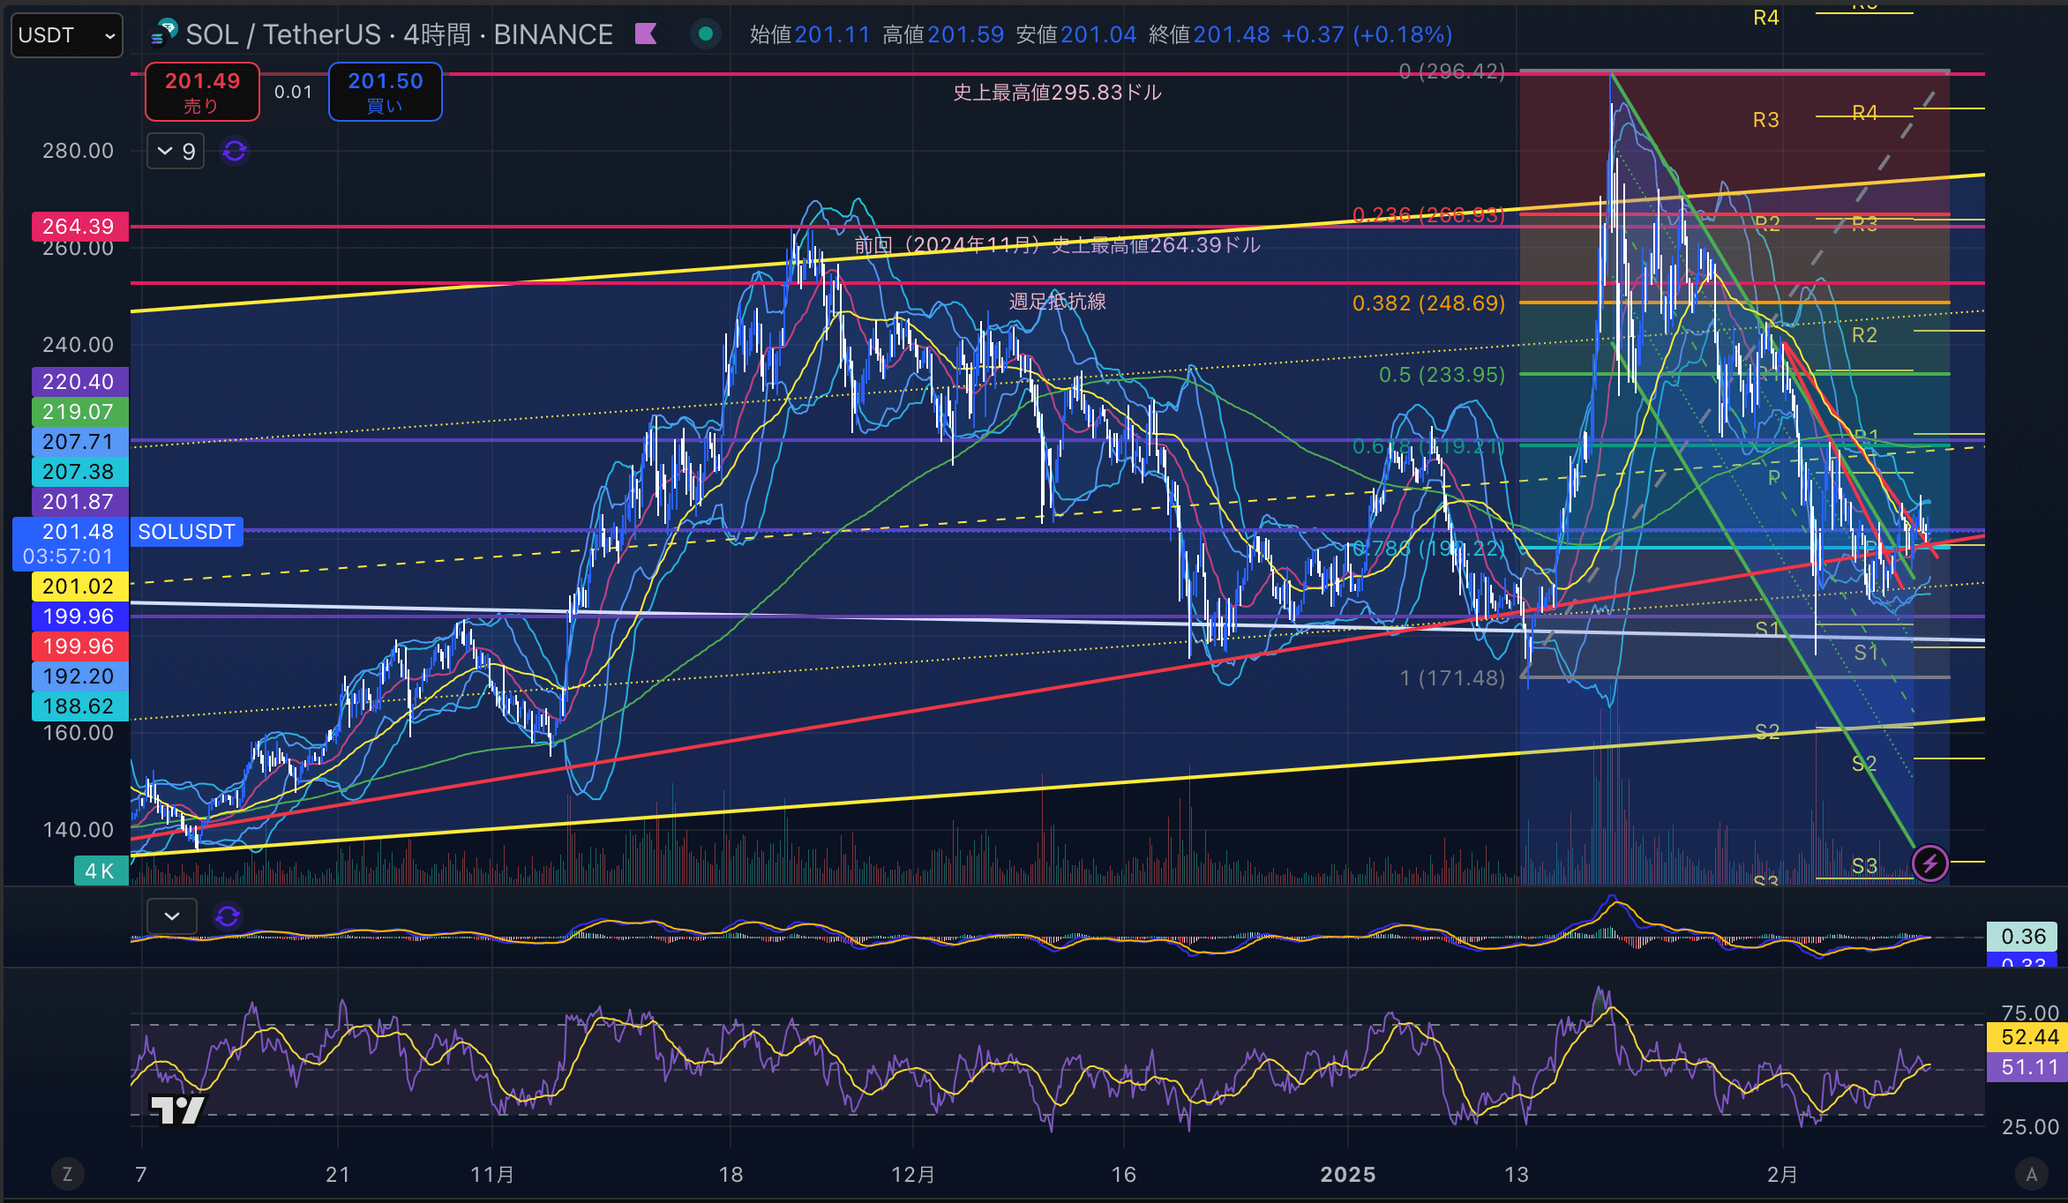Image resolution: width=2068 pixels, height=1203 pixels.
Task: Click the 11月 time axis label
Action: point(492,1175)
